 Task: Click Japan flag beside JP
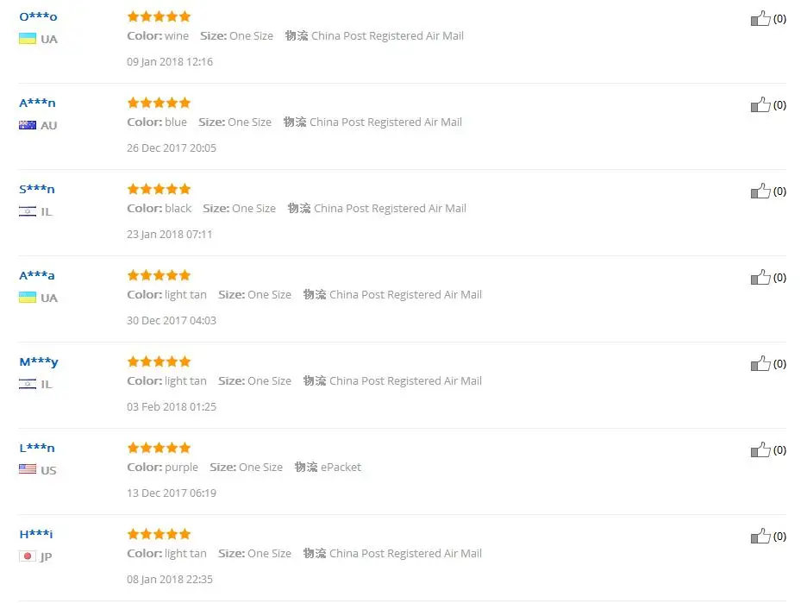pyautogui.click(x=28, y=556)
